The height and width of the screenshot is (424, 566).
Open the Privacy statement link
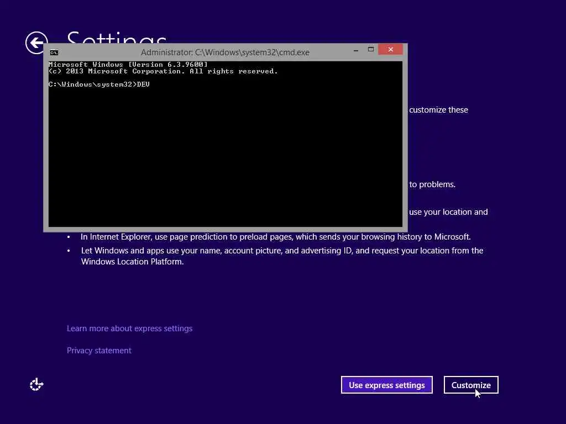[x=99, y=351]
